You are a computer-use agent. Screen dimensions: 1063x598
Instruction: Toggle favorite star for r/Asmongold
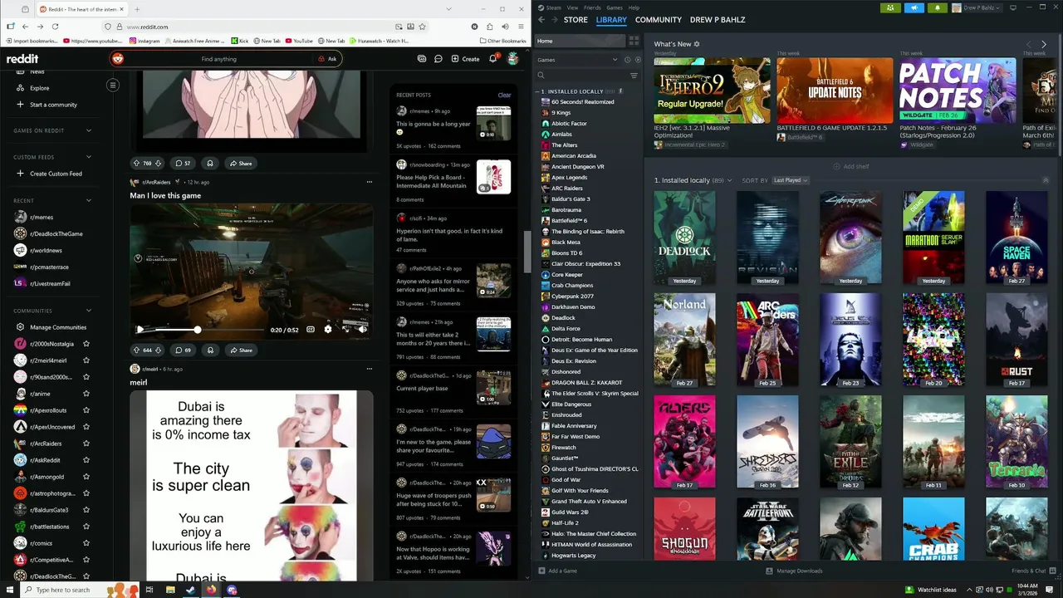(86, 477)
